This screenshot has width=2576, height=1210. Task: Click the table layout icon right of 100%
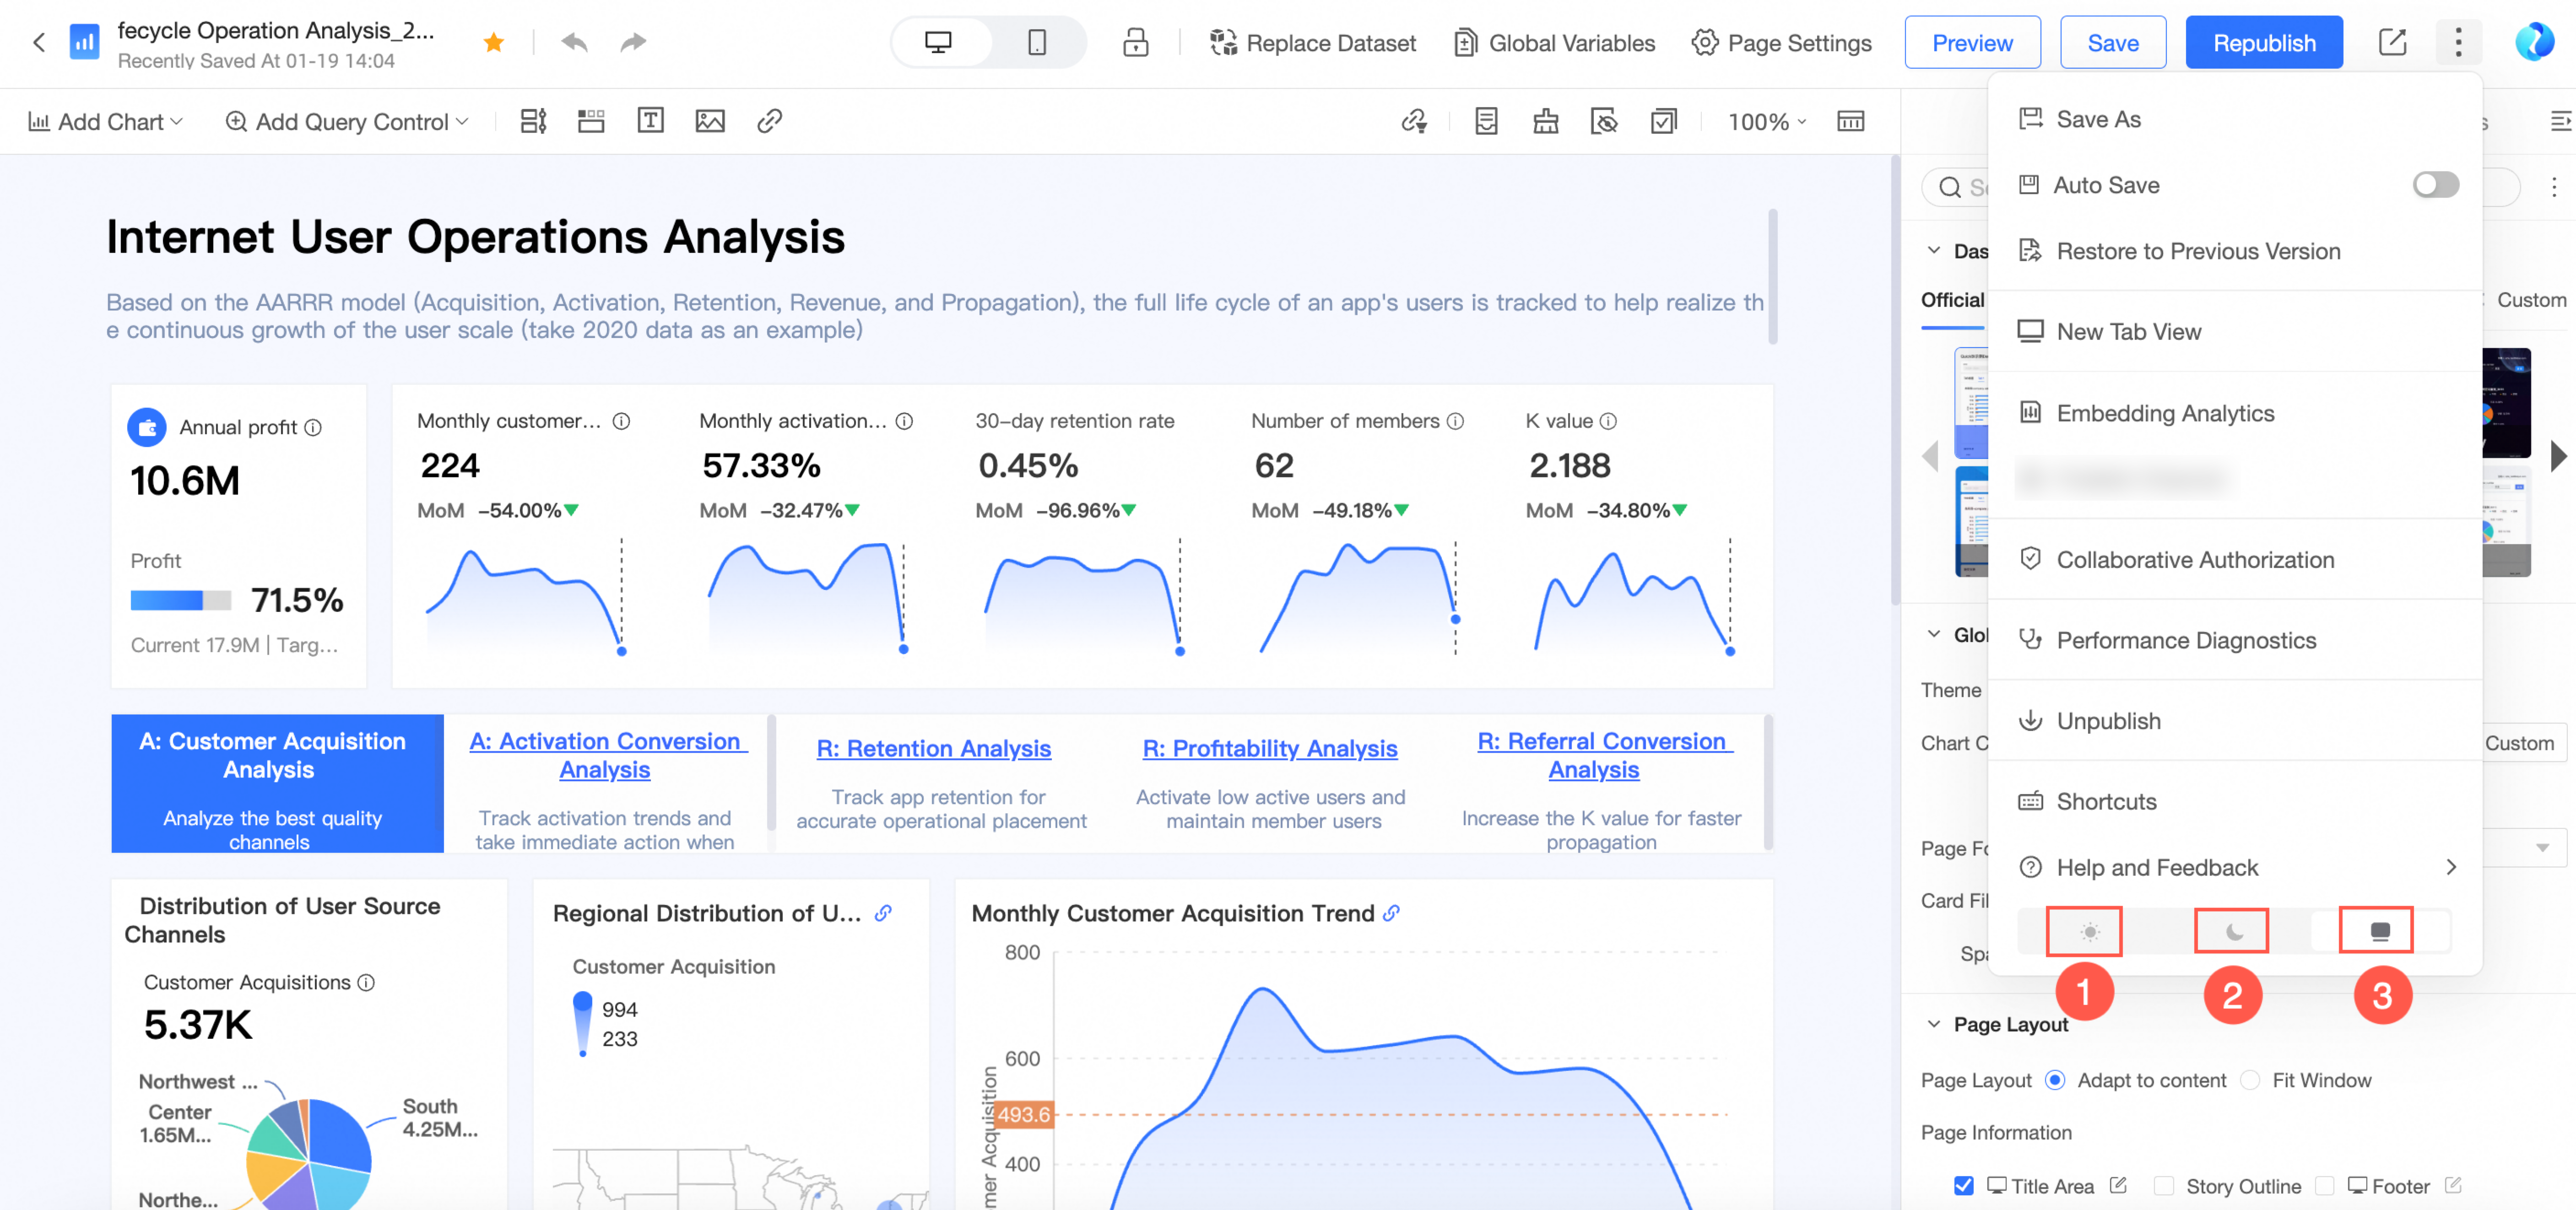1850,121
